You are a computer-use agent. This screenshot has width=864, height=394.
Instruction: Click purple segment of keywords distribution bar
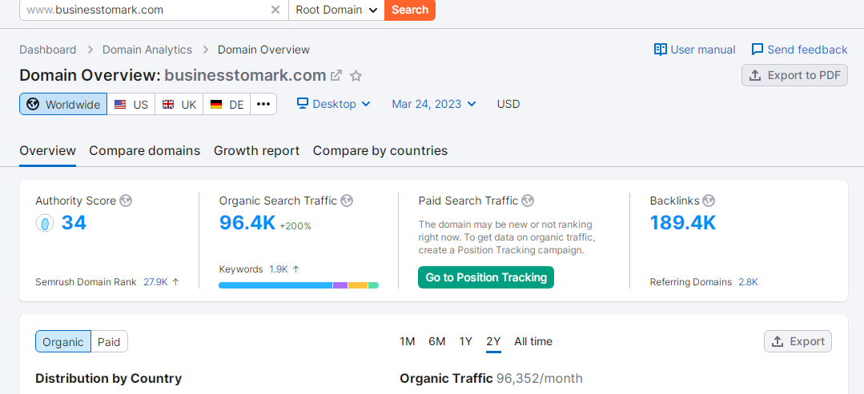click(x=340, y=285)
